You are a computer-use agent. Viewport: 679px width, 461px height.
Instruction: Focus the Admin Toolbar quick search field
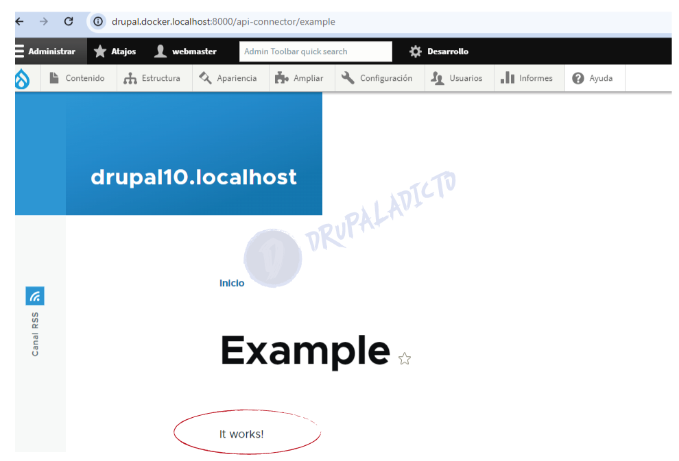click(x=315, y=51)
